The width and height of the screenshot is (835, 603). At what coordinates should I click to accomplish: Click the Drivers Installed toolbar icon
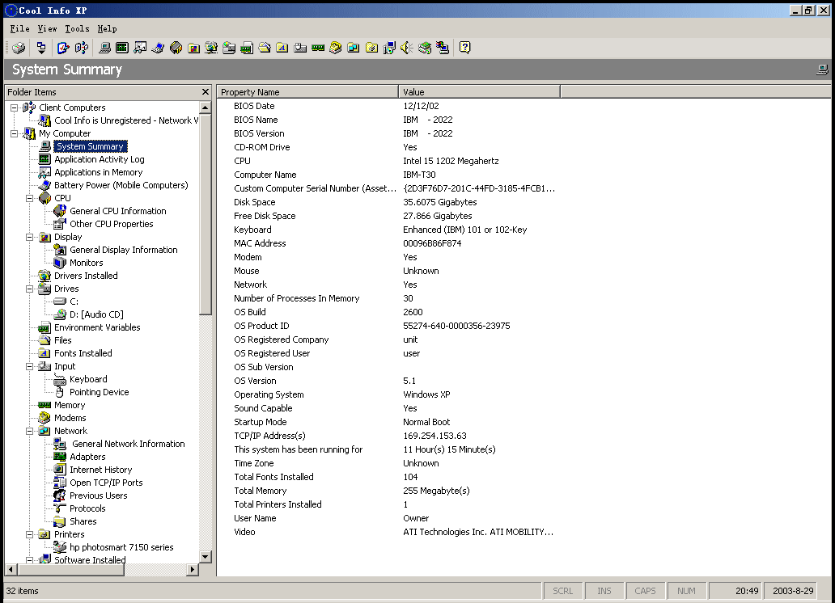click(211, 48)
